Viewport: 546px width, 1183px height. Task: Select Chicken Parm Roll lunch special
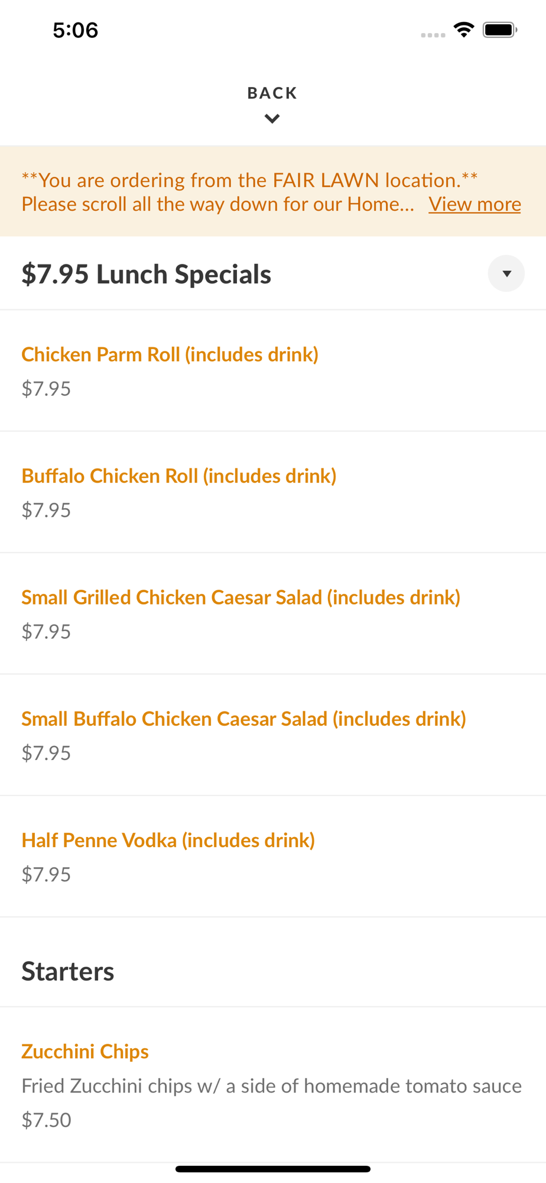click(170, 354)
